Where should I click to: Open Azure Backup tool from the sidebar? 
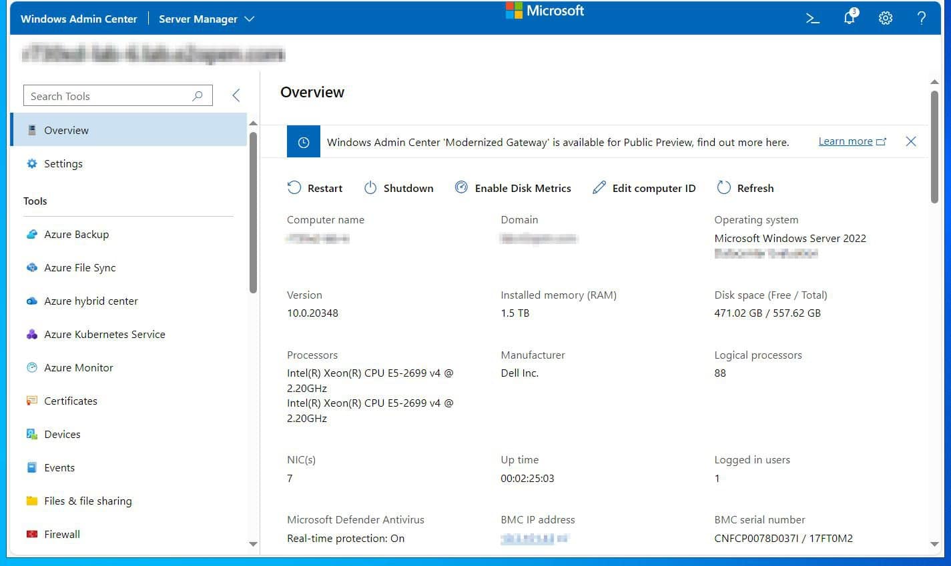point(75,234)
